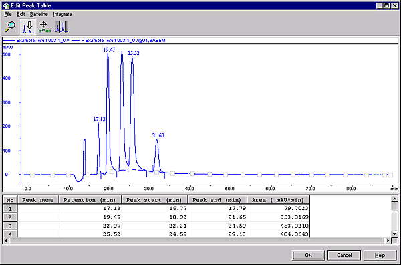Confirm changes with the OK button
The height and width of the screenshot is (265, 401).
[308, 255]
